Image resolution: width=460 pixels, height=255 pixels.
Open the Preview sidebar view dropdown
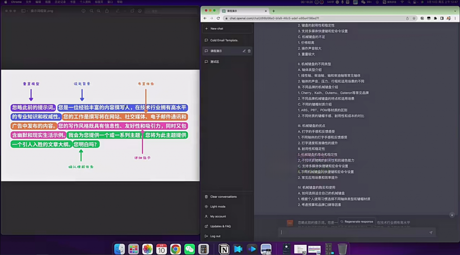tap(25, 11)
